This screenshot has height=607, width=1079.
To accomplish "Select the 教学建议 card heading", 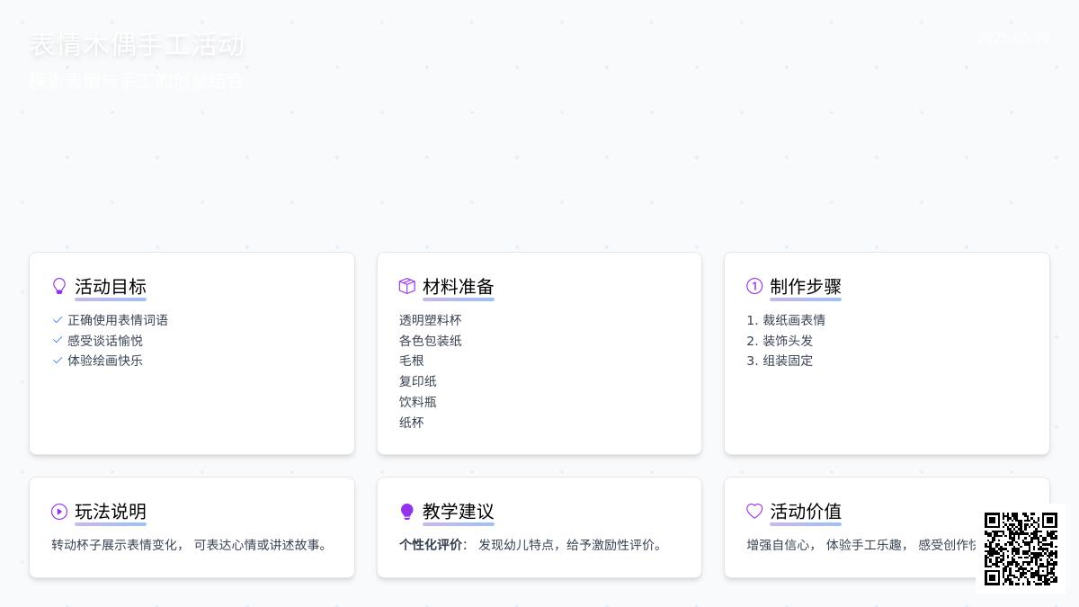I will 459,512.
